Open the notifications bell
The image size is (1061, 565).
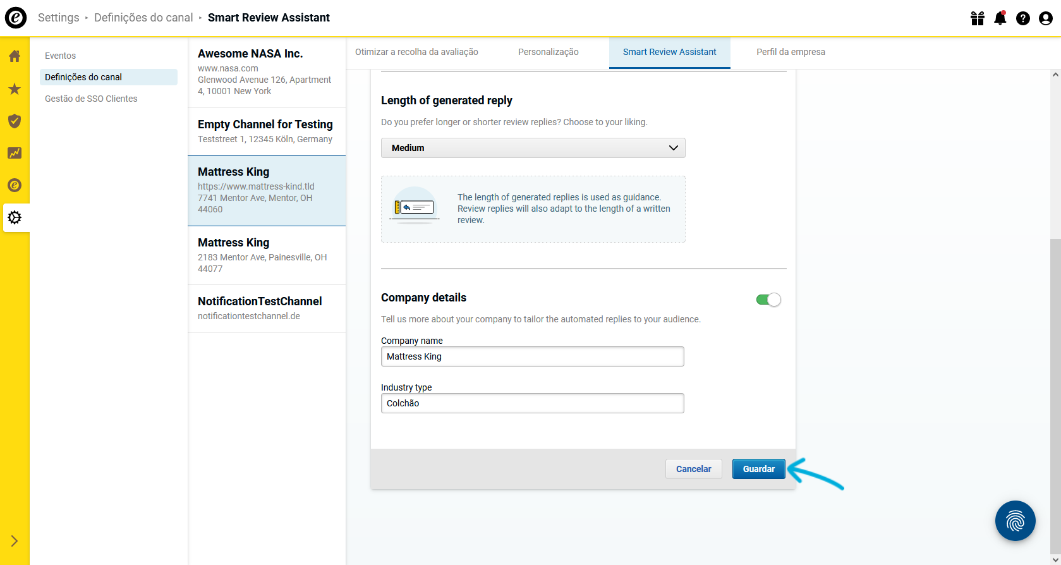[x=1000, y=18]
